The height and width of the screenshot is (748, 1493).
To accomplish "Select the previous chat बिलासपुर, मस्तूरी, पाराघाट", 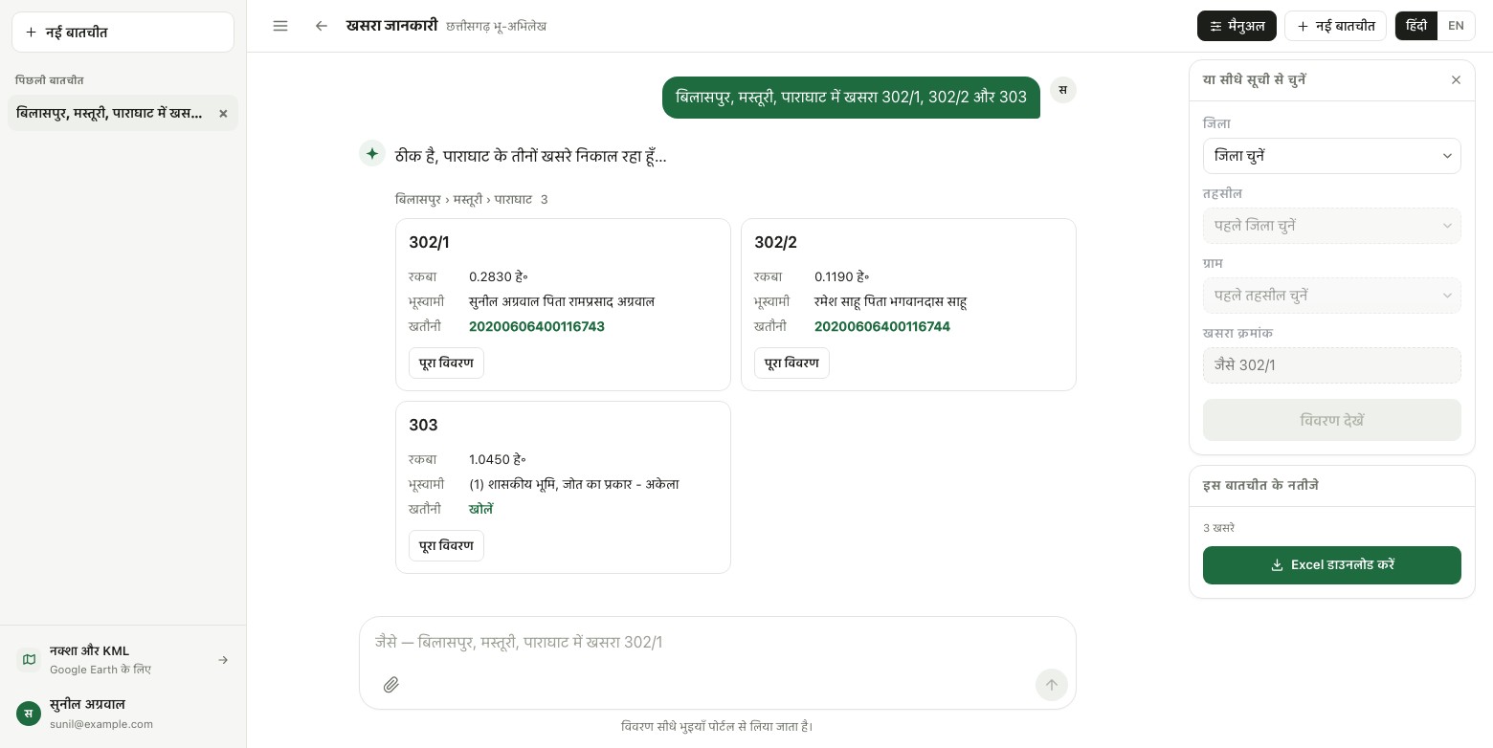I will pyautogui.click(x=110, y=114).
